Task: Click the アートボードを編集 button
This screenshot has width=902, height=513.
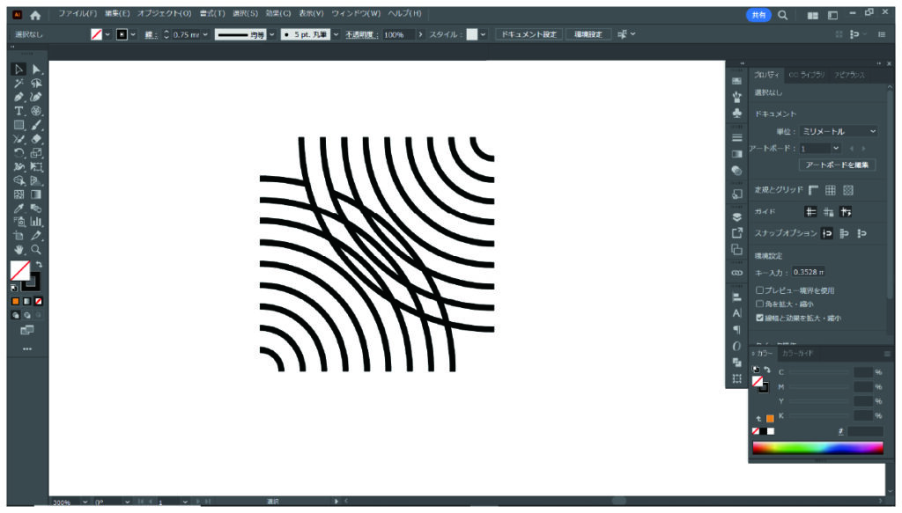Action: (x=837, y=165)
